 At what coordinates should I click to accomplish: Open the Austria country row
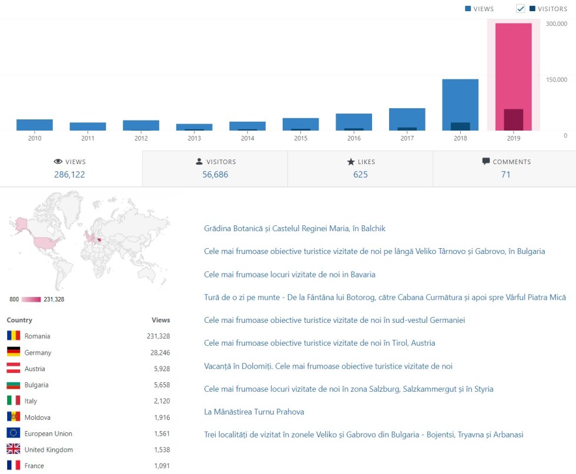pos(88,369)
